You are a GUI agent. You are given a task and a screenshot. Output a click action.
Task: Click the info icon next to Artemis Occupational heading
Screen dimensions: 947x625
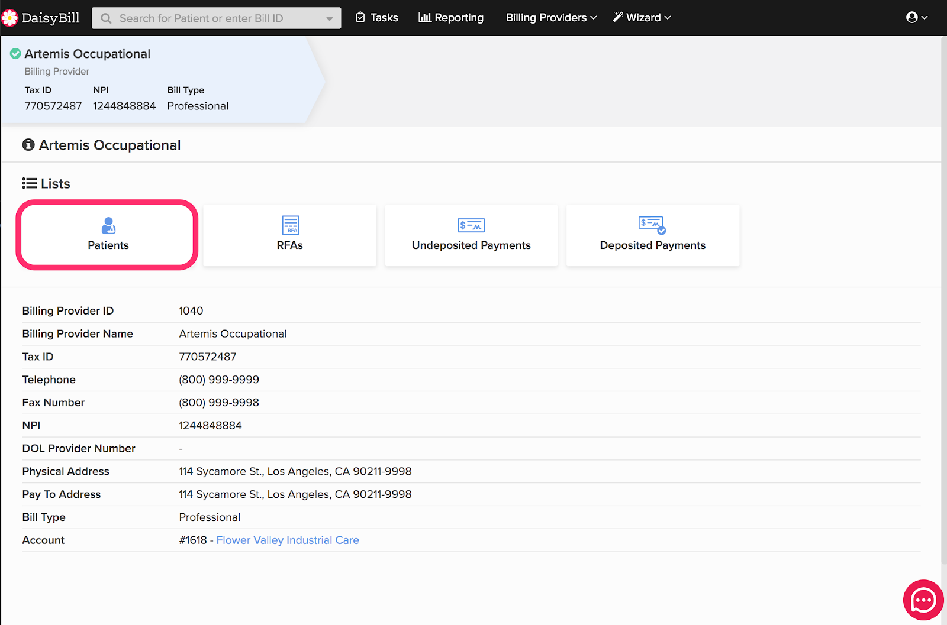pos(28,145)
